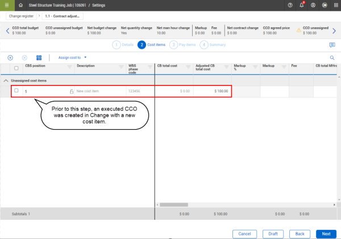Open the comments chat icon
This screenshot has width=341, height=239.
pyautogui.click(x=332, y=45)
